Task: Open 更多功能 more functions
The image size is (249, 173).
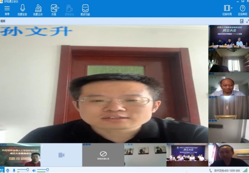Action: [85, 8]
